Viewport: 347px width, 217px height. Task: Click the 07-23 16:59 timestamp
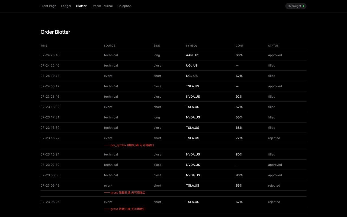pyautogui.click(x=50, y=128)
